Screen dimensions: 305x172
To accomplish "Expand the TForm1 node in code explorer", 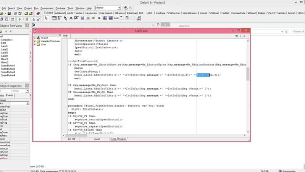I will coord(35,38).
